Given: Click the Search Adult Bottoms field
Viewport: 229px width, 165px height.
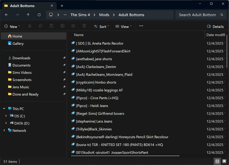Looking at the screenshot, I should (197, 15).
